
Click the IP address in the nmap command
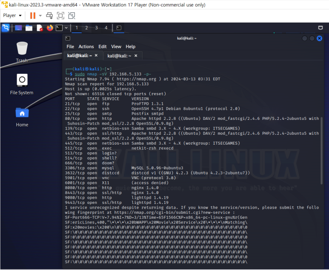[x=125, y=74]
